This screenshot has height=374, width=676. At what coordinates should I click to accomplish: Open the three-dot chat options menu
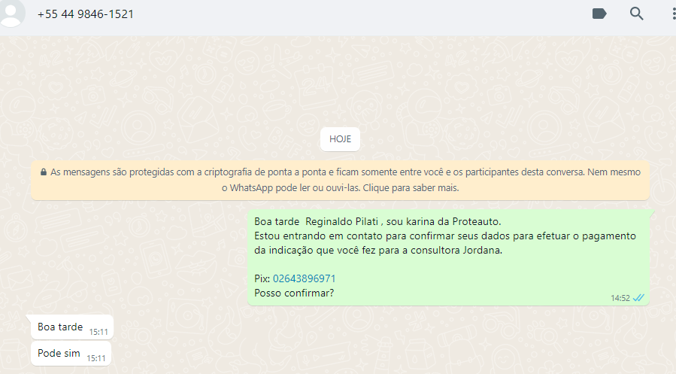tap(674, 14)
